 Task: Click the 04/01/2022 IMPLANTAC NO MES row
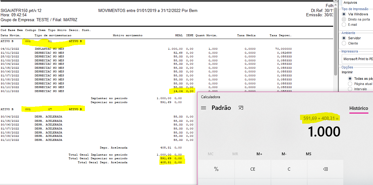click(146, 49)
